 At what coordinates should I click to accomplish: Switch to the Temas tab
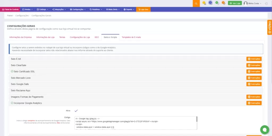tap(62, 37)
